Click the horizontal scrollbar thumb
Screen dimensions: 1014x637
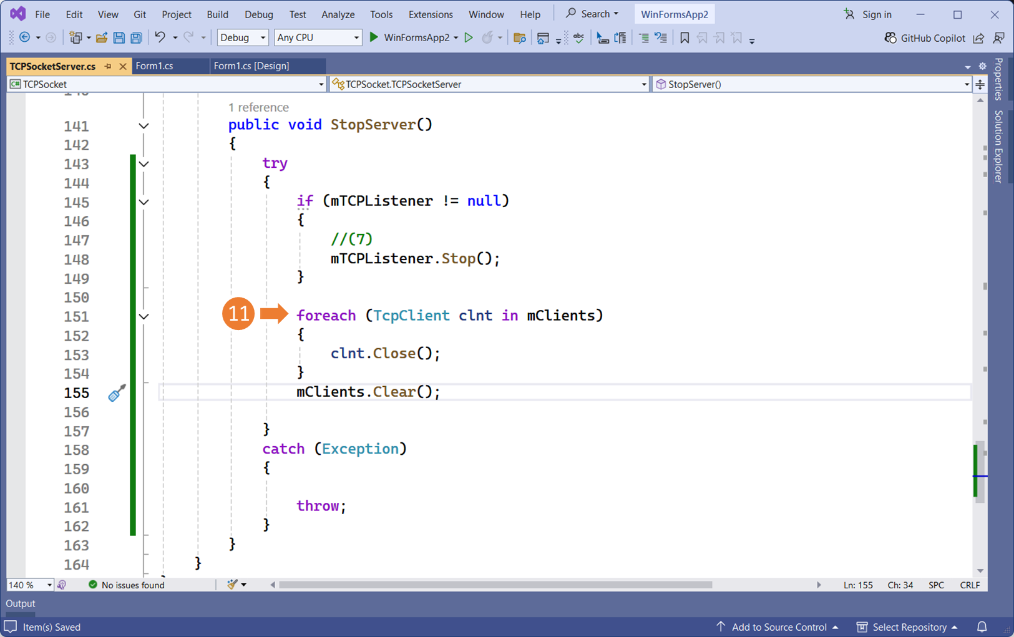[x=496, y=585]
